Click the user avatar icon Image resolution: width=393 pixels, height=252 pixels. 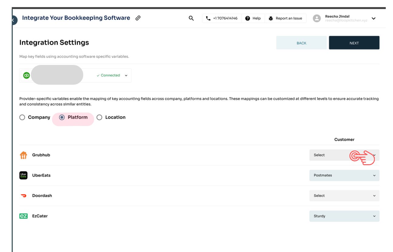pos(317,19)
